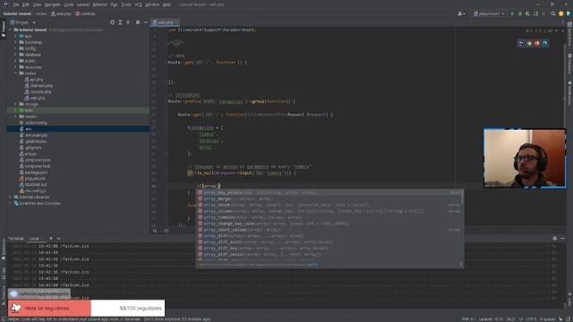Select composer.json in project tree
The image size is (573, 322).
point(35,160)
